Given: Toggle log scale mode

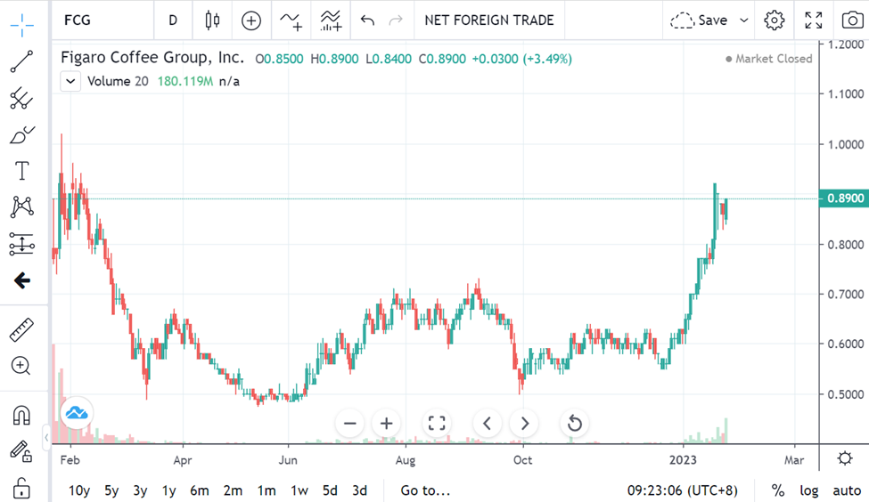Looking at the screenshot, I should [808, 490].
